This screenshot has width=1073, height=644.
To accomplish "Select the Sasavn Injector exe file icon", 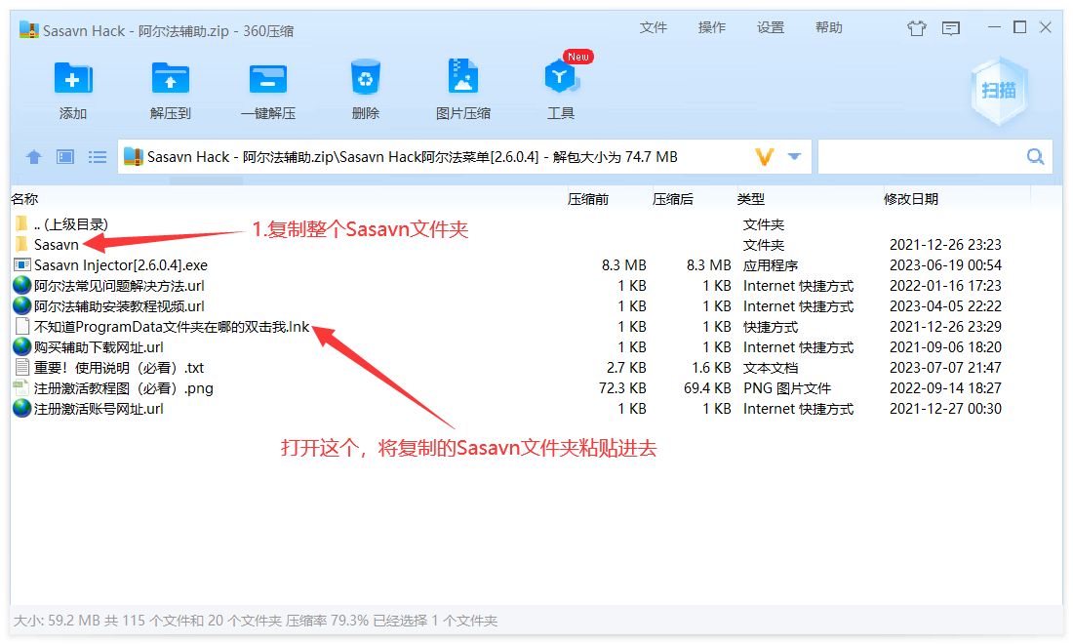I will click(x=21, y=264).
